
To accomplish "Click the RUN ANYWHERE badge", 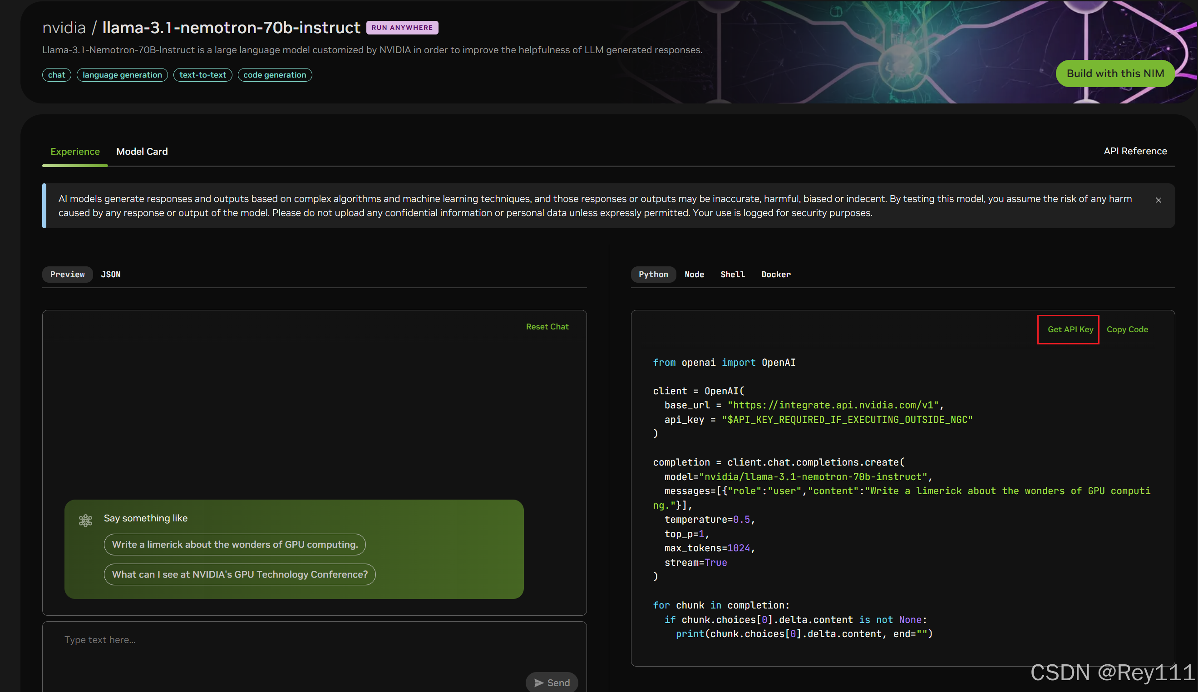I will click(x=402, y=28).
